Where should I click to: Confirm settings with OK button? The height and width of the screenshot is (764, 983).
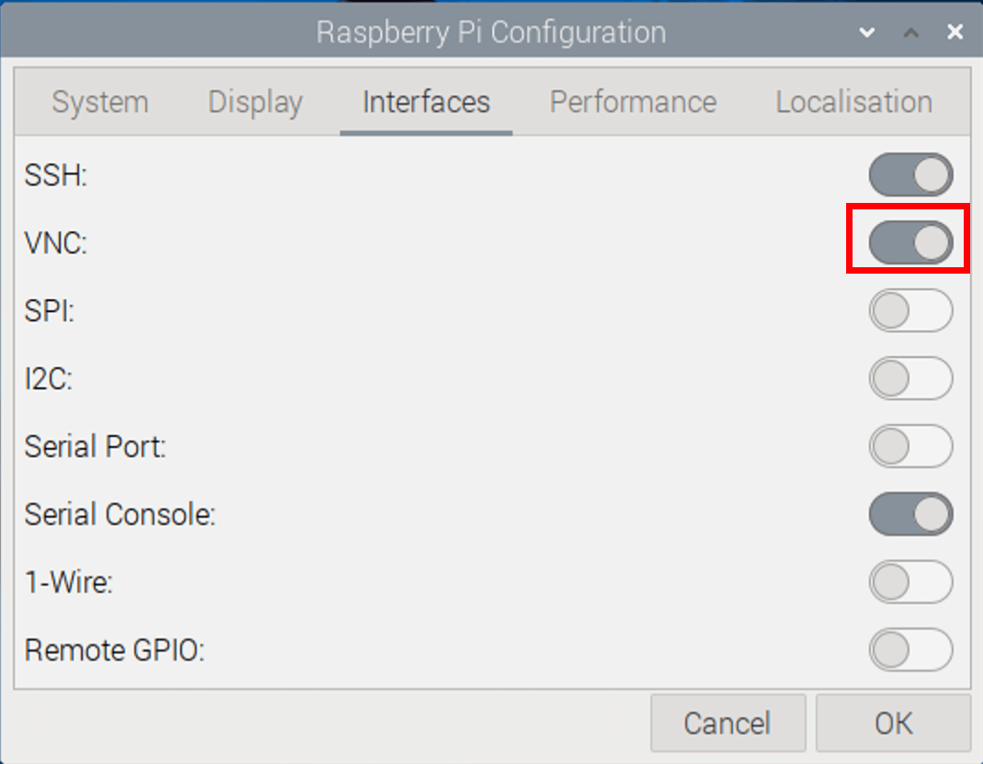click(893, 723)
